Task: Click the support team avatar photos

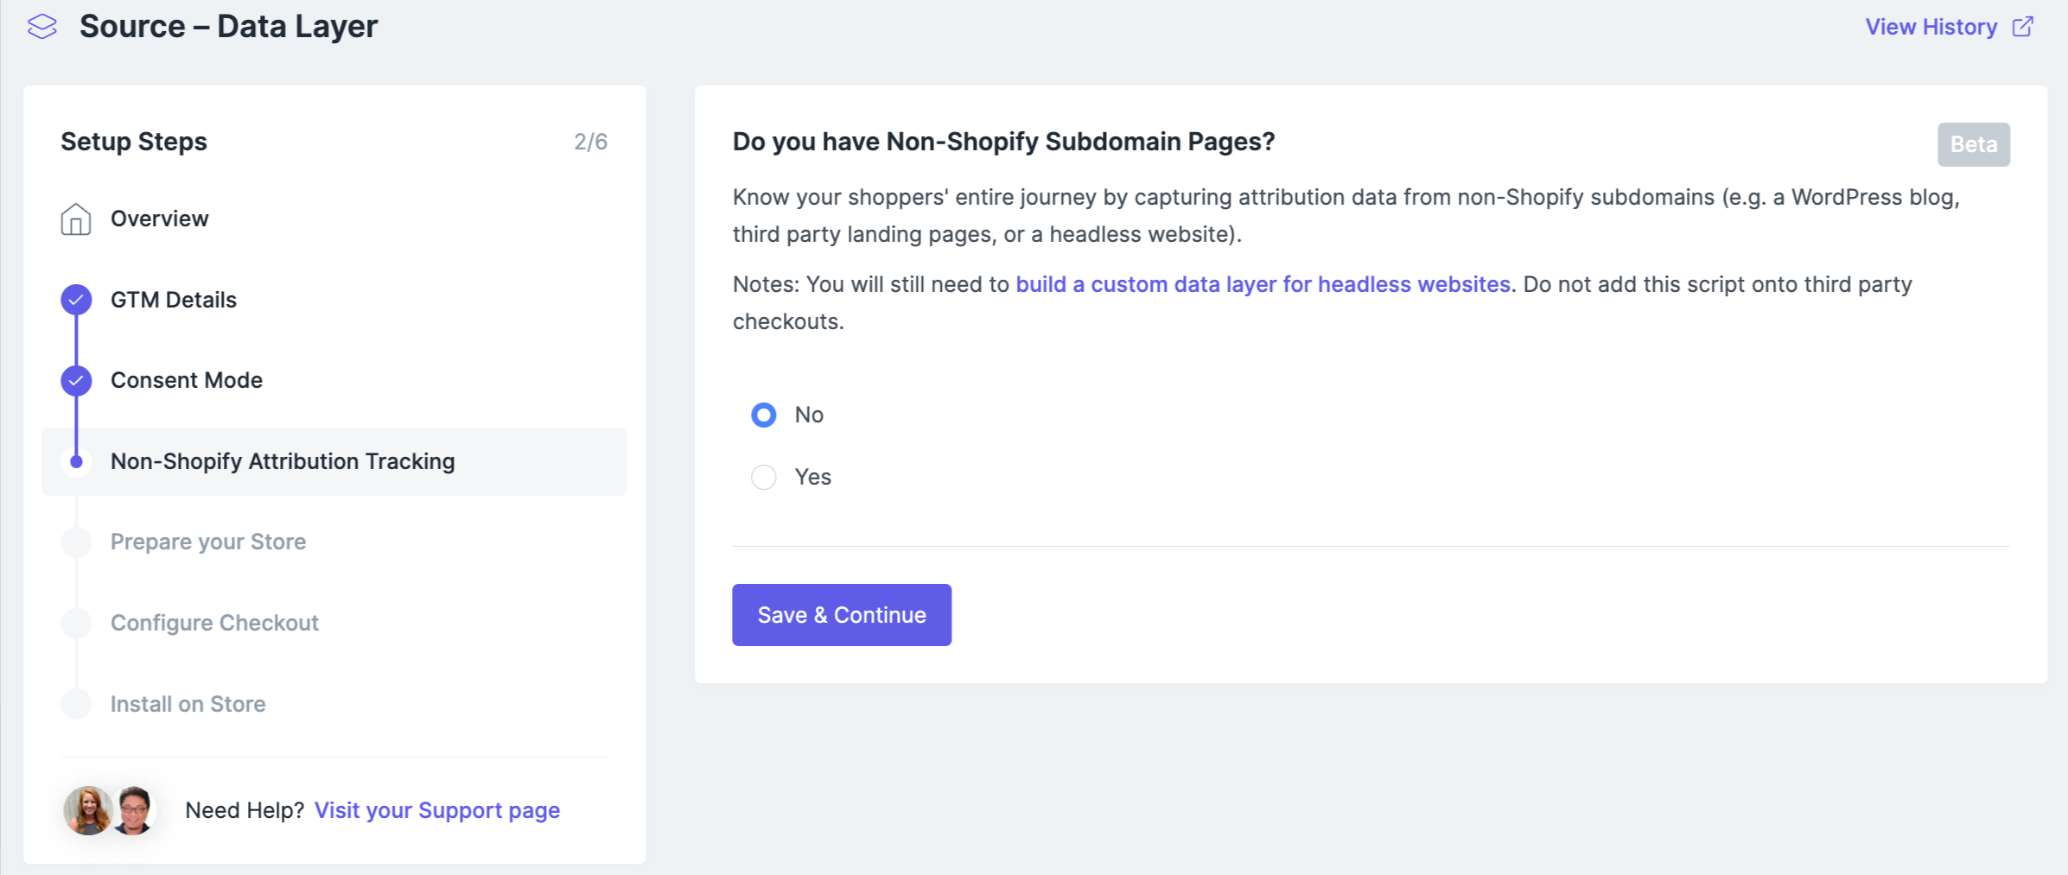Action: coord(110,810)
